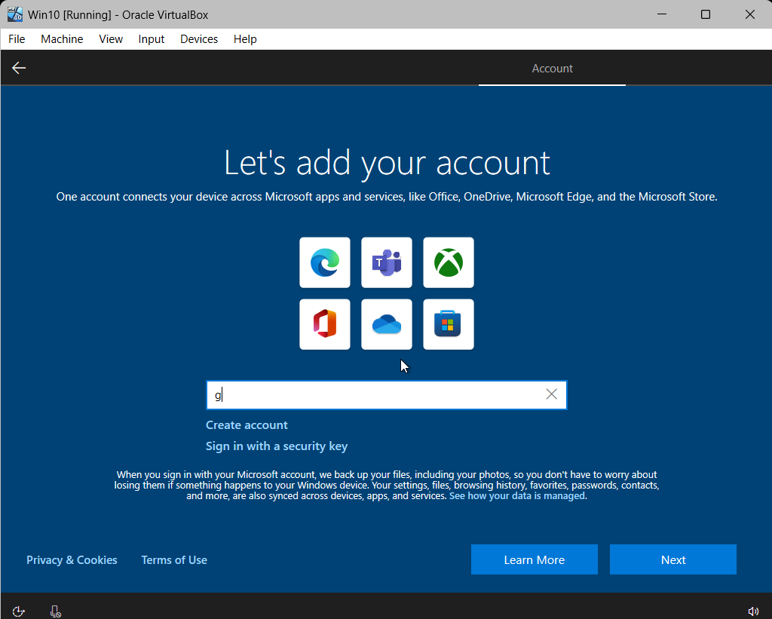Click the microphone off icon

click(x=56, y=611)
